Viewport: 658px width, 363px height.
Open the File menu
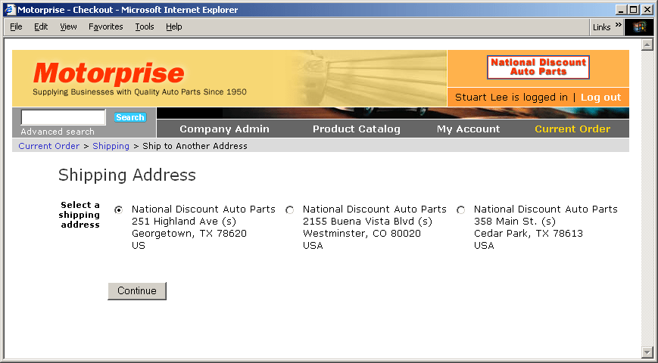16,26
